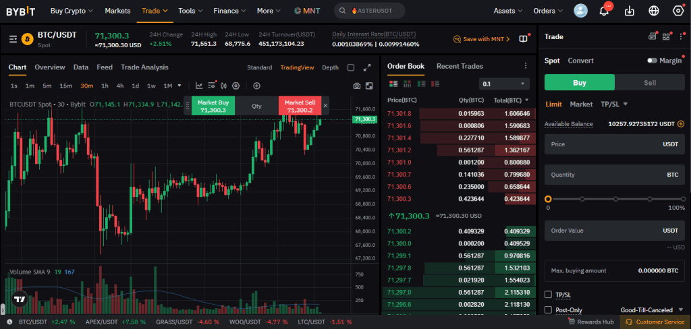
Task: Open the trade panel layout grid icon
Action: [666, 36]
